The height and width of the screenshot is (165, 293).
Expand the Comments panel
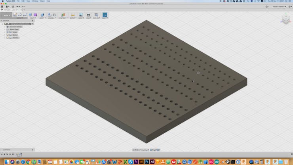pos(33,150)
